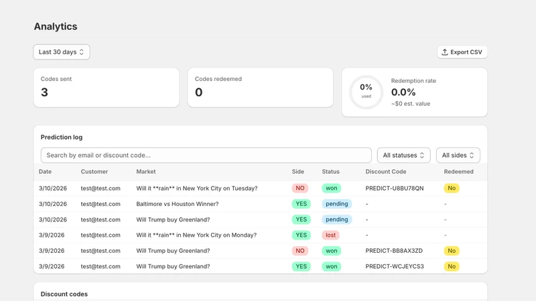The width and height of the screenshot is (536, 301).
Task: Click the won badge for PREDICT-WCJEYCS3
Action: click(x=331, y=266)
